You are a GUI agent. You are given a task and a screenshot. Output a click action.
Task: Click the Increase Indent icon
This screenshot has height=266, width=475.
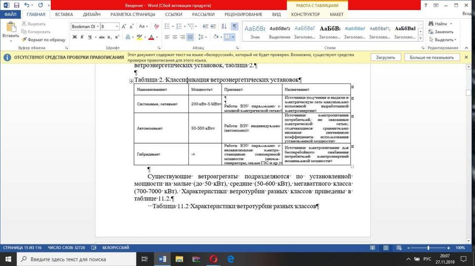[213, 27]
